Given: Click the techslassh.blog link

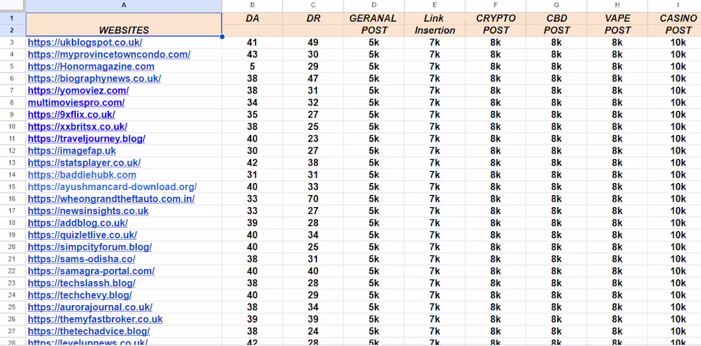Looking at the screenshot, I should (82, 284).
